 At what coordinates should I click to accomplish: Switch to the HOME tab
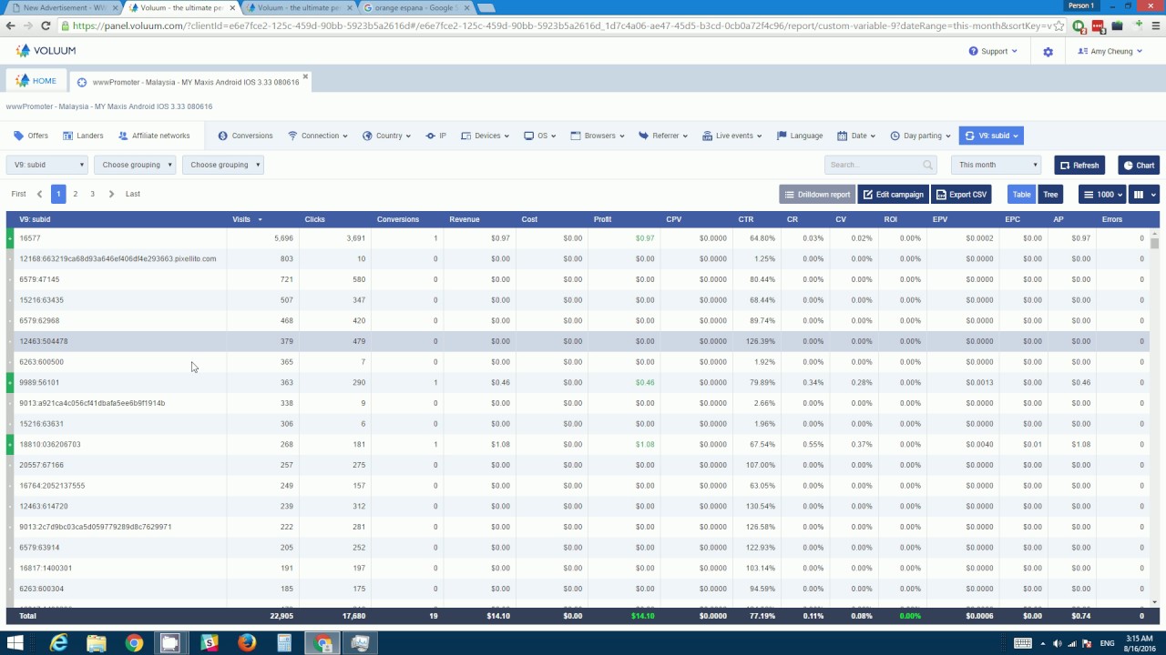click(36, 81)
